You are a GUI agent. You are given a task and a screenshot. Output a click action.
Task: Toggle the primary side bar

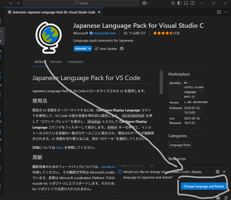[x=179, y=3]
